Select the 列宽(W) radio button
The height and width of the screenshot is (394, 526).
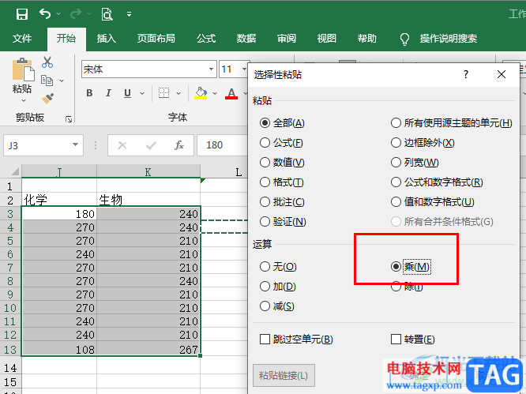[x=396, y=163]
